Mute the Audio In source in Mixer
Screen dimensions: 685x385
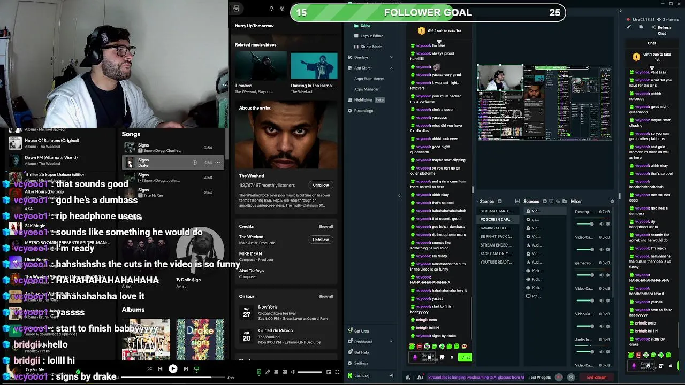[x=600, y=352]
